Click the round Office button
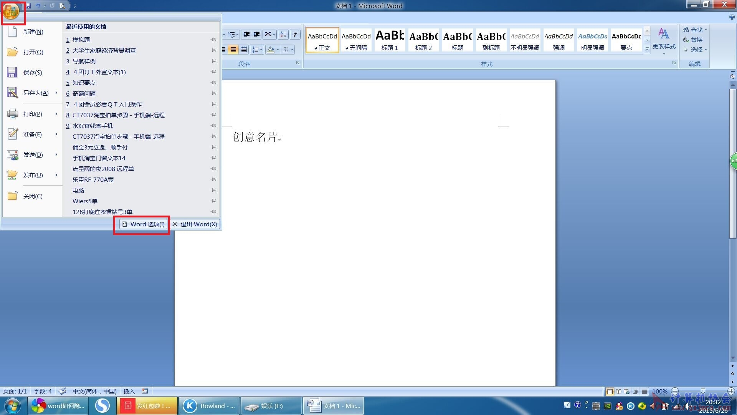This screenshot has height=415, width=737. (x=11, y=11)
